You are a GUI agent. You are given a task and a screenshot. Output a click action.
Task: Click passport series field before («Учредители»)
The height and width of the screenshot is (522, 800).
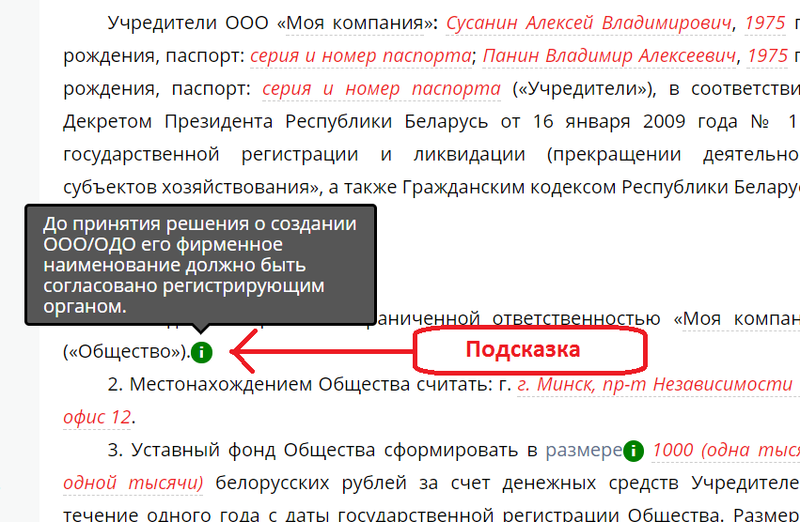[x=381, y=90]
